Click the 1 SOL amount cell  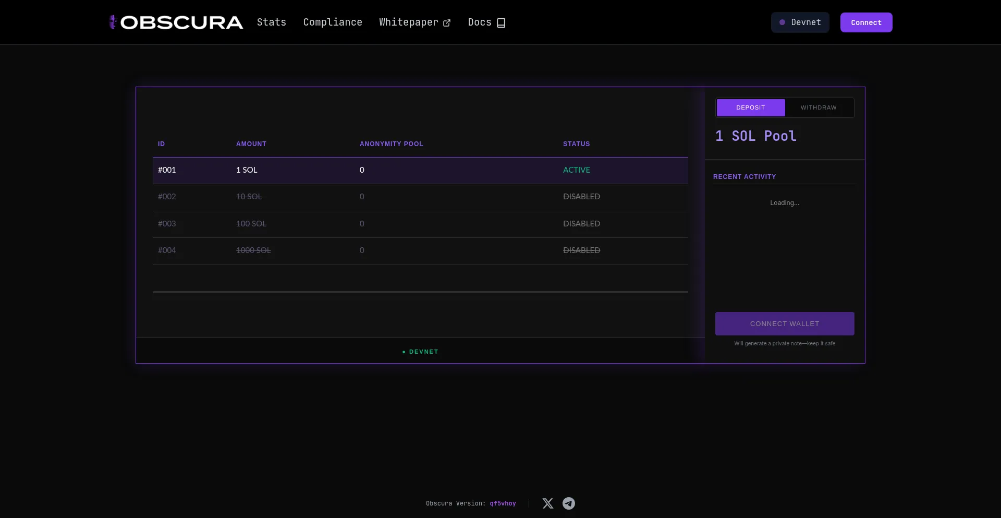tap(247, 170)
